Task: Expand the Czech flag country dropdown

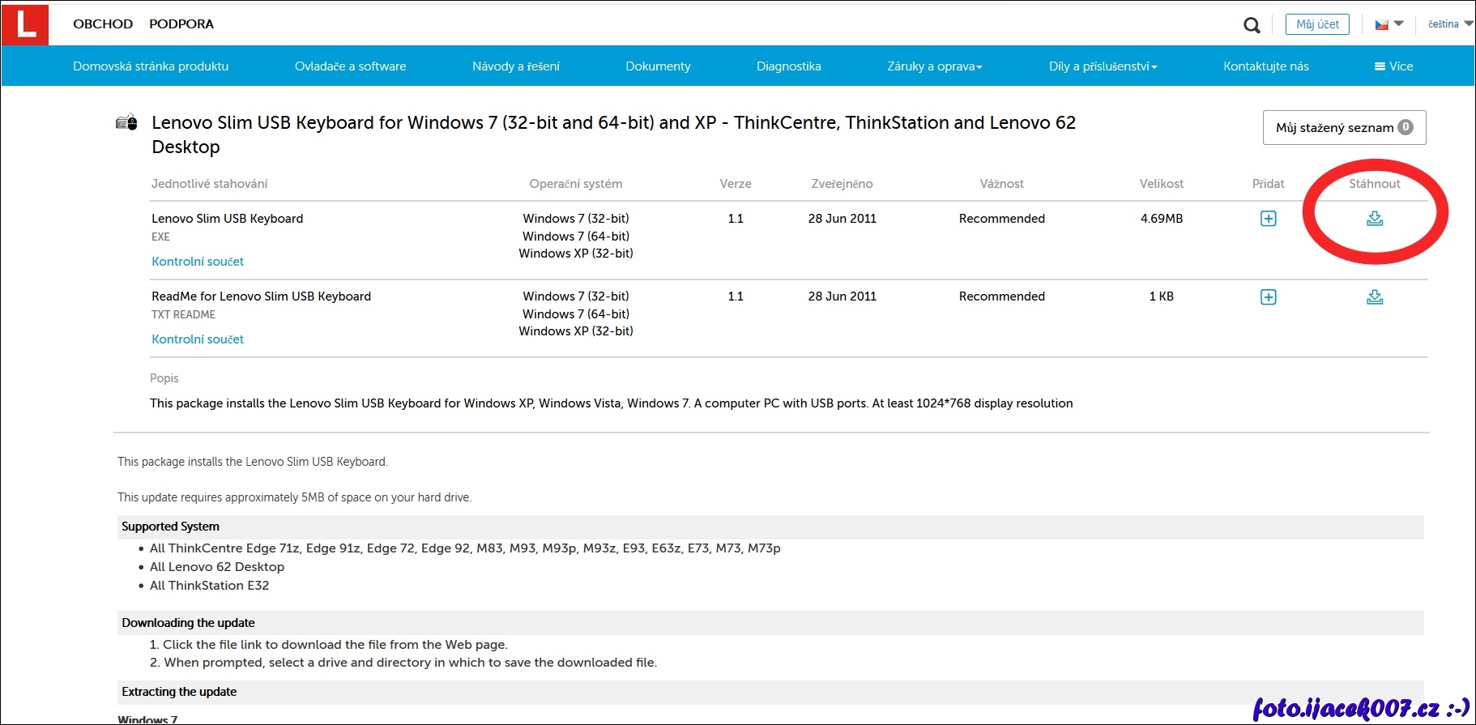Action: coord(1389,24)
